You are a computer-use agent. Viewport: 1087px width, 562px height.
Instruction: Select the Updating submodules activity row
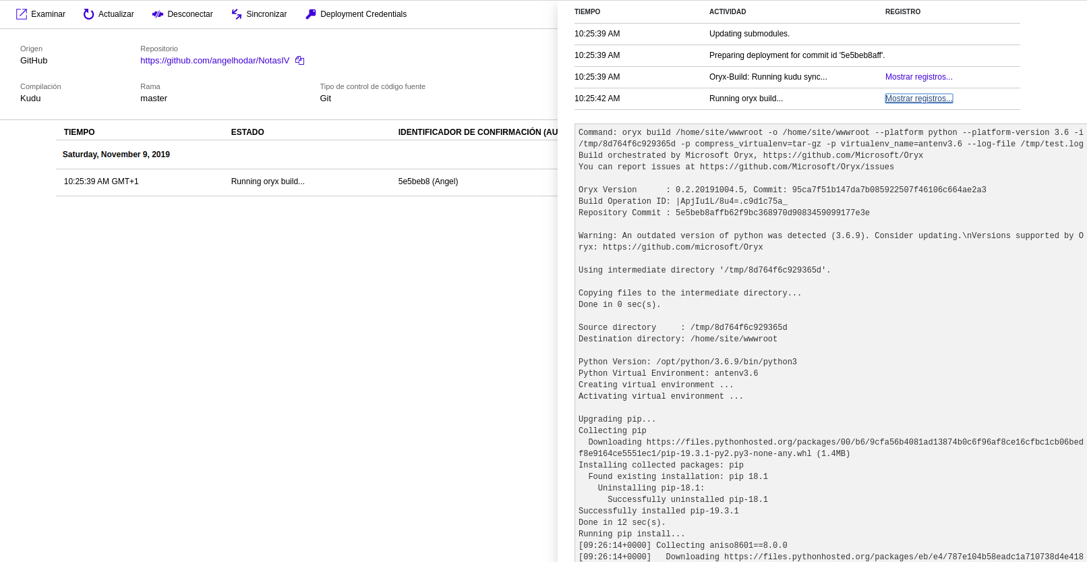click(x=797, y=34)
